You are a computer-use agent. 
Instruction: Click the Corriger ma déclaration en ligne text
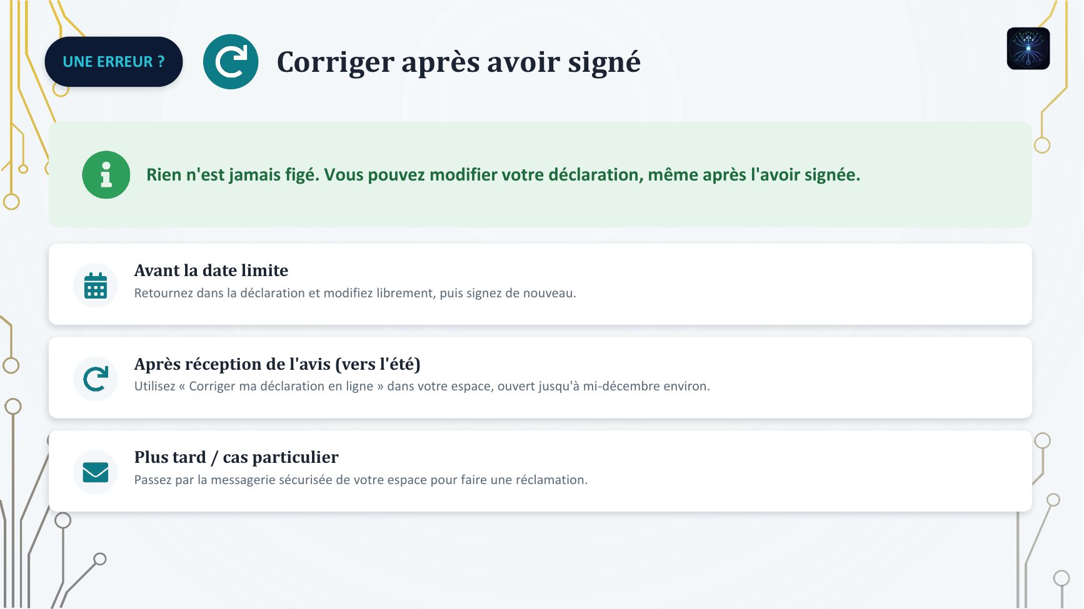pos(281,386)
